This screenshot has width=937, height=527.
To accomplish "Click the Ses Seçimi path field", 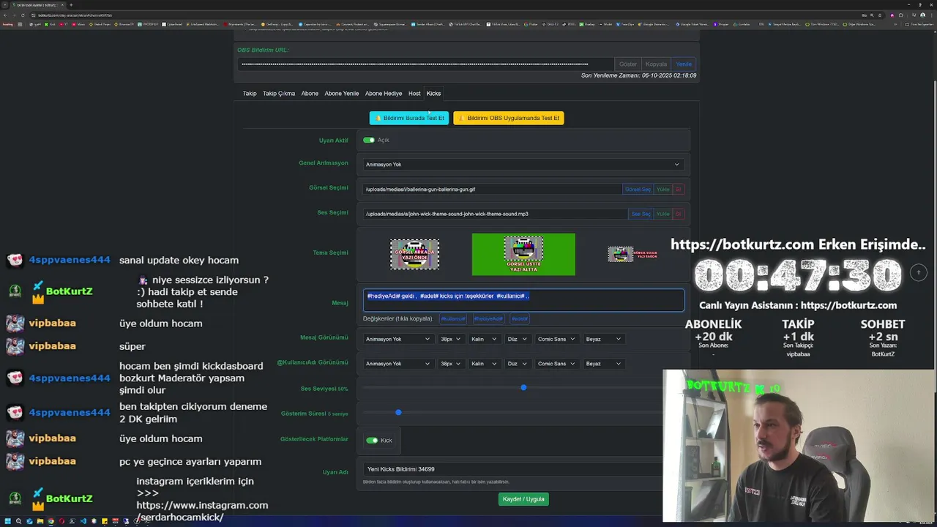I will [x=495, y=214].
